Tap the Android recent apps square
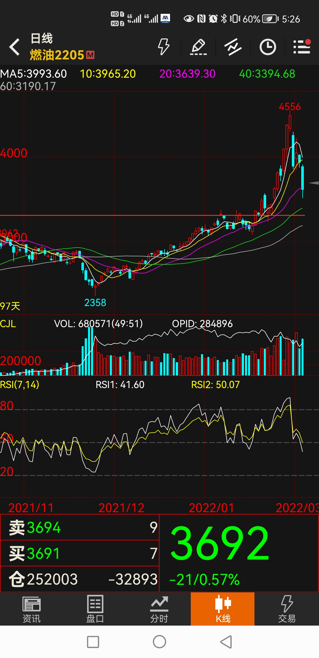Screen dimensions: 319x658 (x=93, y=642)
